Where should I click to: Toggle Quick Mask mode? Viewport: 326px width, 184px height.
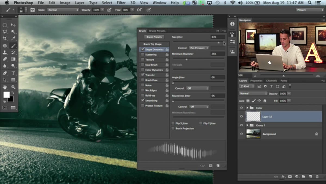tap(5, 108)
